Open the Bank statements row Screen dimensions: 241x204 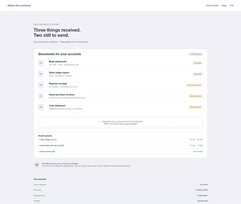pyautogui.click(x=120, y=63)
